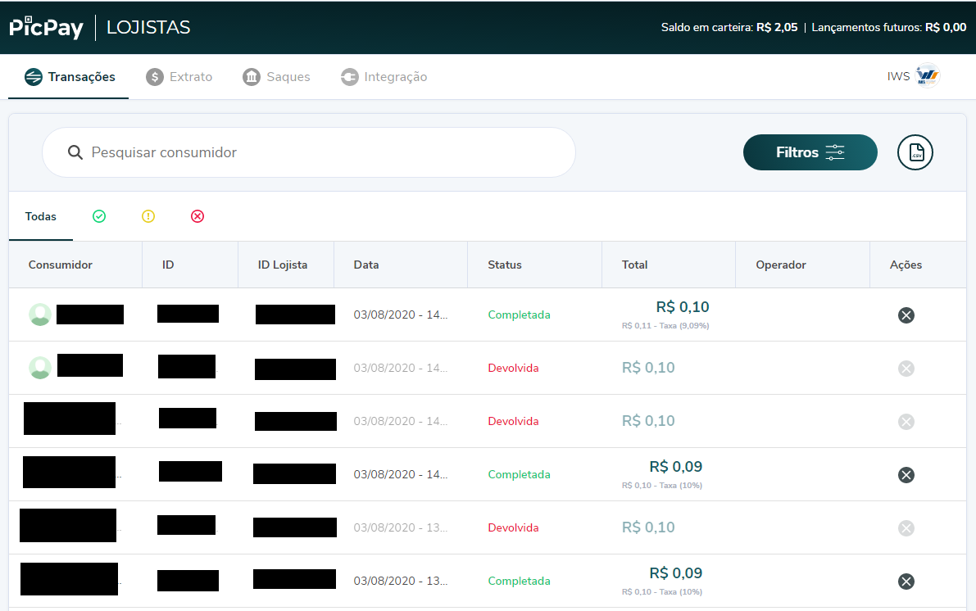Click the Consumidor column header

click(60, 265)
